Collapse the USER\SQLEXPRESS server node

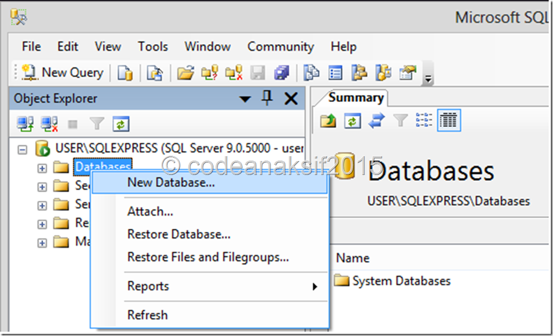coord(22,150)
